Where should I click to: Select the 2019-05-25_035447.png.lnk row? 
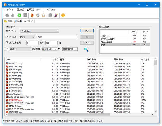pos(79,103)
